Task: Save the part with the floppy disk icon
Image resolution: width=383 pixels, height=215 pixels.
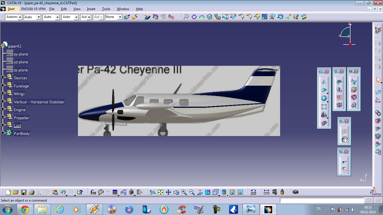Action: [x=24, y=192]
